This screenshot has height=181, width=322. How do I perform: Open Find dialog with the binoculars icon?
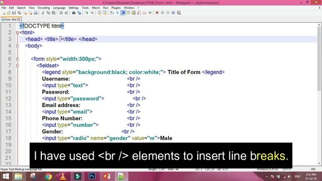(x=73, y=13)
